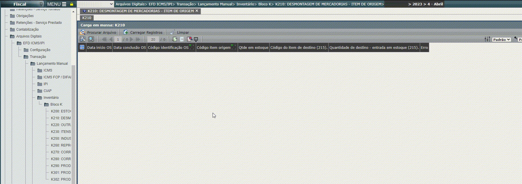522x184 pixels.
Task: Open K200 item in the tree
Action: pos(61,111)
